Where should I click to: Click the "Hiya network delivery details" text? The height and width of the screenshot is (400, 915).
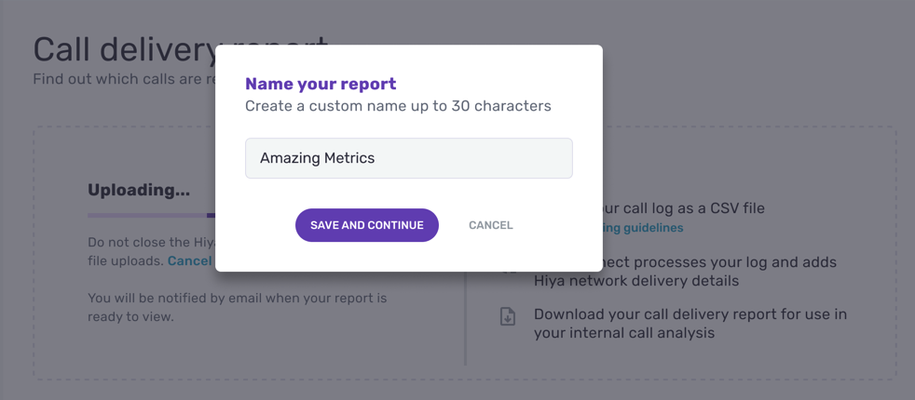[635, 281]
